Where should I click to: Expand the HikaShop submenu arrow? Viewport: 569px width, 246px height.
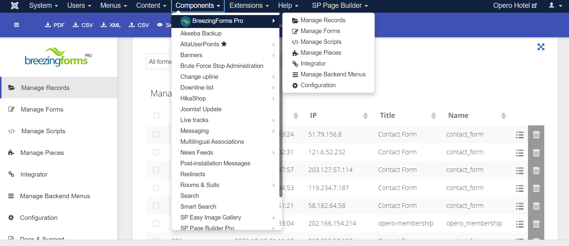274,98
